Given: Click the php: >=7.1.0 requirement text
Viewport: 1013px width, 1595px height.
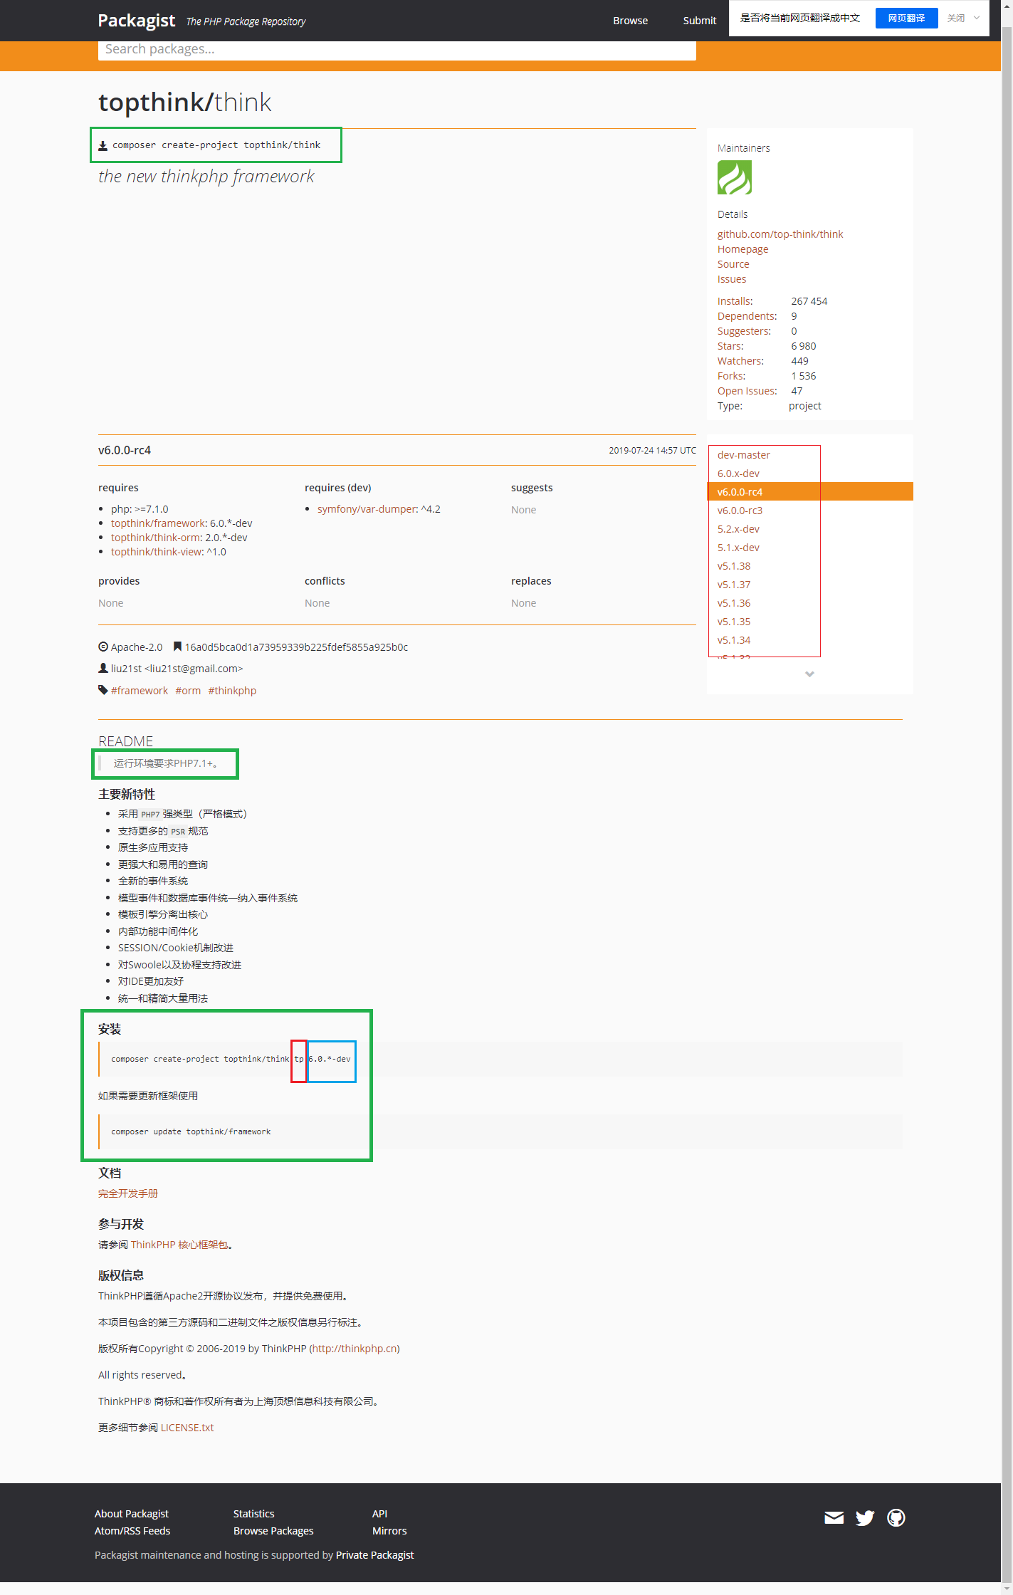Looking at the screenshot, I should click(x=140, y=509).
